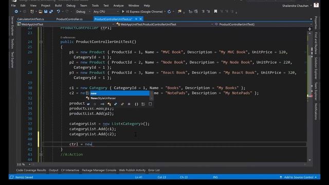Click the Save All icon
Image resolution: width=329 pixels, height=185 pixels.
click(x=51, y=11)
